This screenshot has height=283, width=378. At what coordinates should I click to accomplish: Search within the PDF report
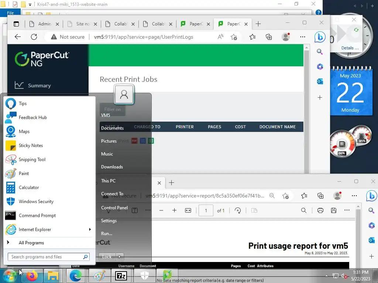304,210
